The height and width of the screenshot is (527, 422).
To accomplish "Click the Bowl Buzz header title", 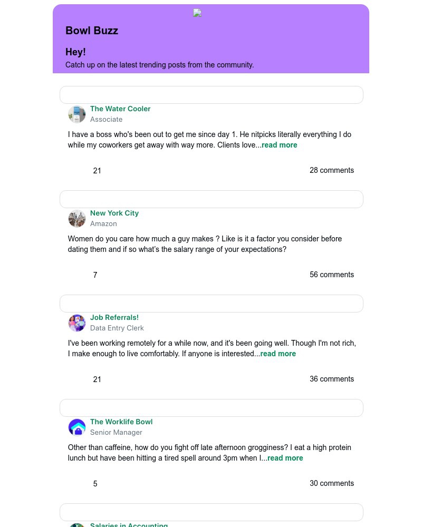I will 92,31.
